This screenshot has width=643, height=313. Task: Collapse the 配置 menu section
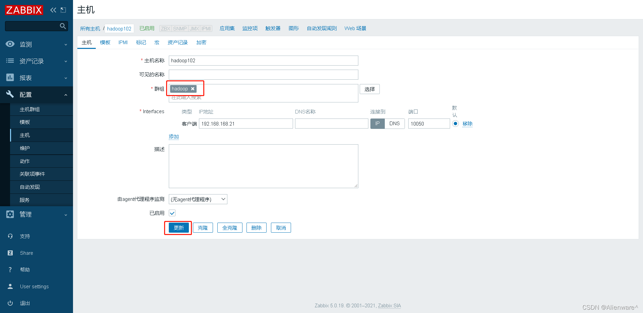pyautogui.click(x=37, y=94)
